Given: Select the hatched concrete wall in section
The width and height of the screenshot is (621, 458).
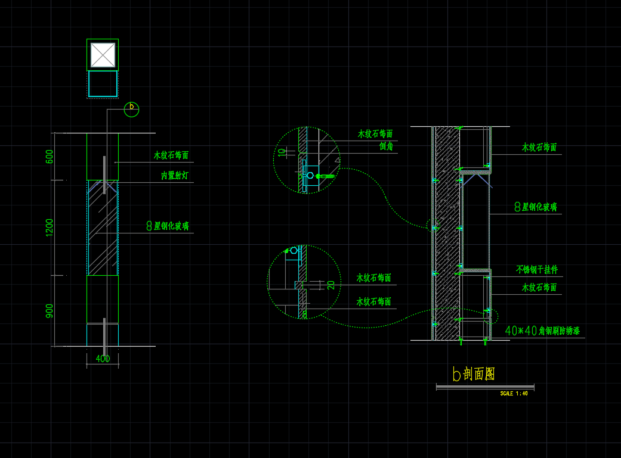Looking at the screenshot, I should [446, 233].
